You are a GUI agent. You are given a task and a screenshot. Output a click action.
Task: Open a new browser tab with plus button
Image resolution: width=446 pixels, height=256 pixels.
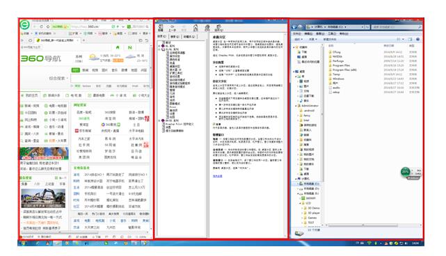tap(83, 40)
